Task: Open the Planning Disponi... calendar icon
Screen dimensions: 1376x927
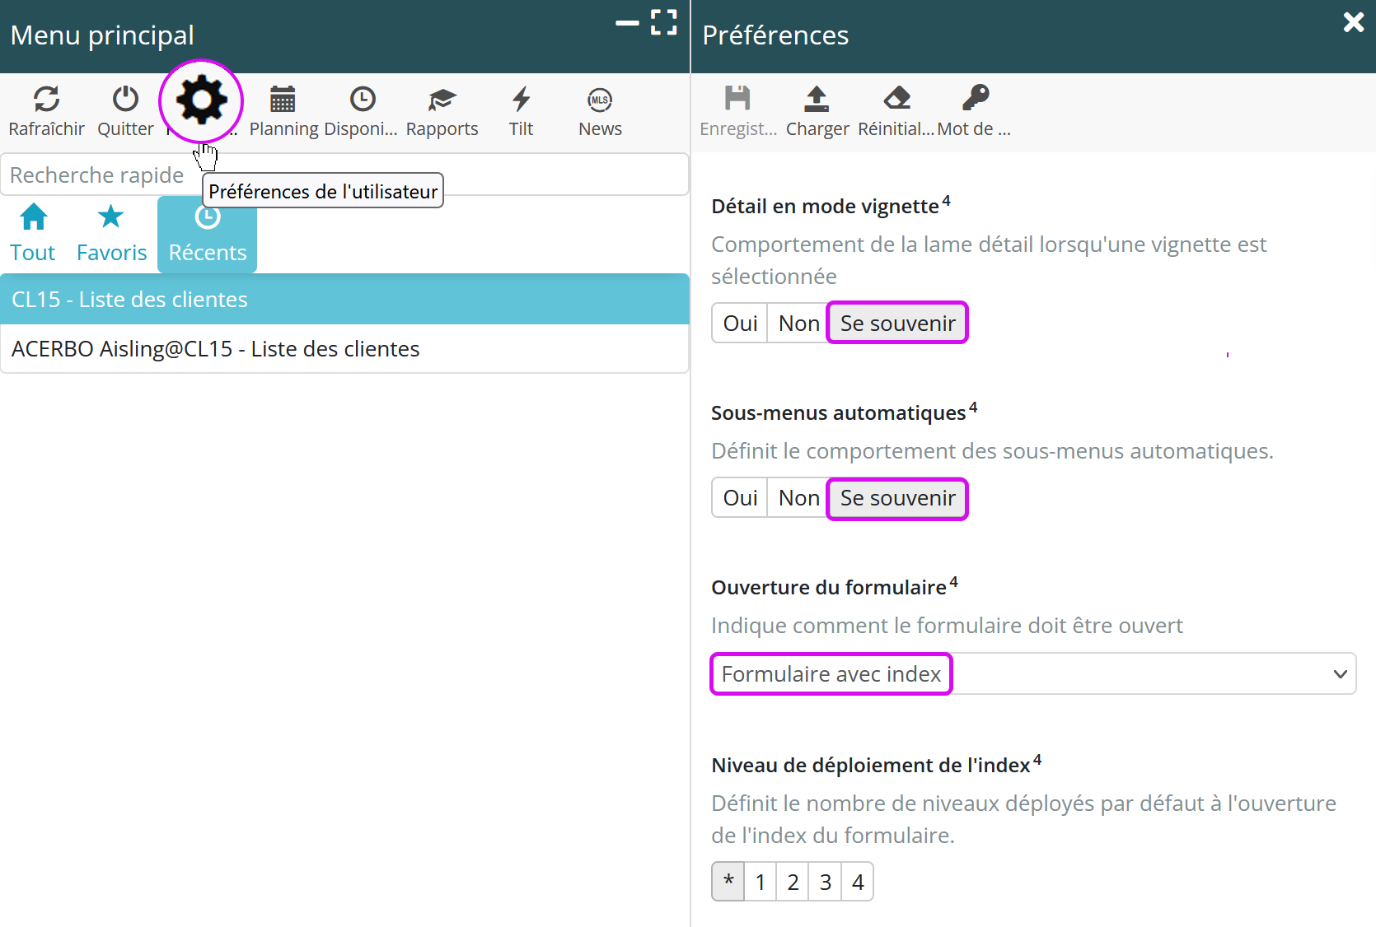Action: (x=283, y=100)
